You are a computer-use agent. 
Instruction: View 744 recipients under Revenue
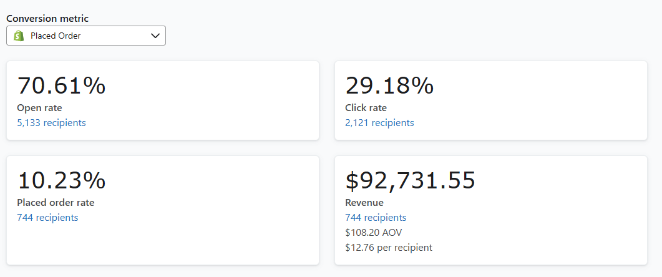point(376,218)
